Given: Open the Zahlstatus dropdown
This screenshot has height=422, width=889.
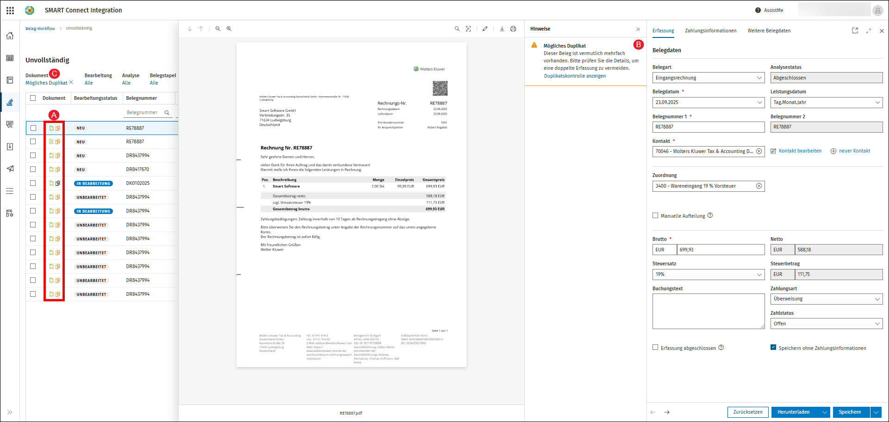Looking at the screenshot, I should click(x=827, y=324).
